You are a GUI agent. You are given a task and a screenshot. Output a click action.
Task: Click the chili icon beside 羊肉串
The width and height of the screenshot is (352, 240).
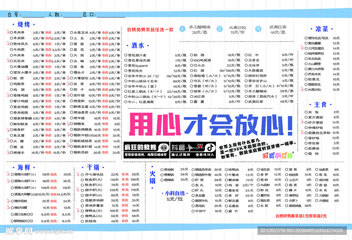click(x=8, y=33)
